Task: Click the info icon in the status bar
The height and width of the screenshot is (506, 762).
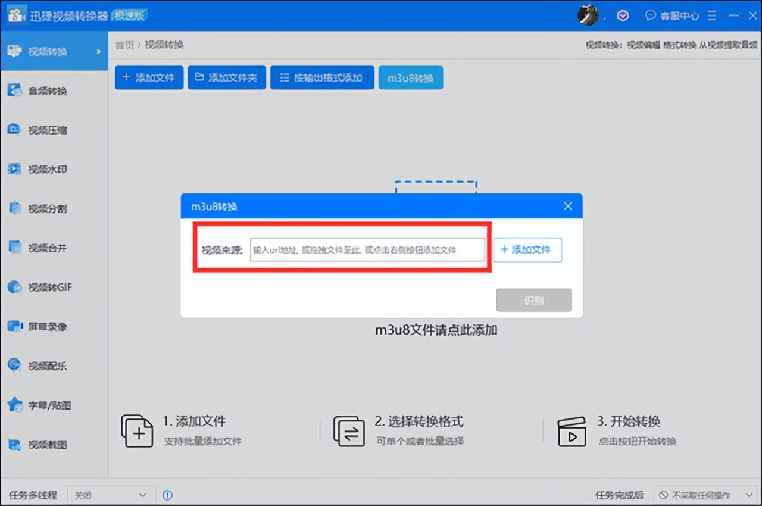Action: (x=167, y=495)
